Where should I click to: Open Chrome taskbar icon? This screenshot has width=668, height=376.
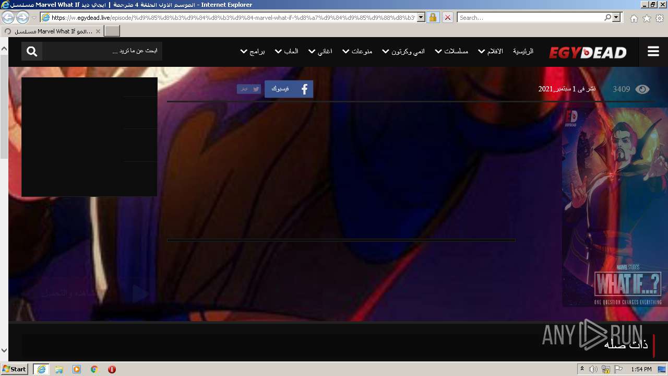(x=94, y=369)
